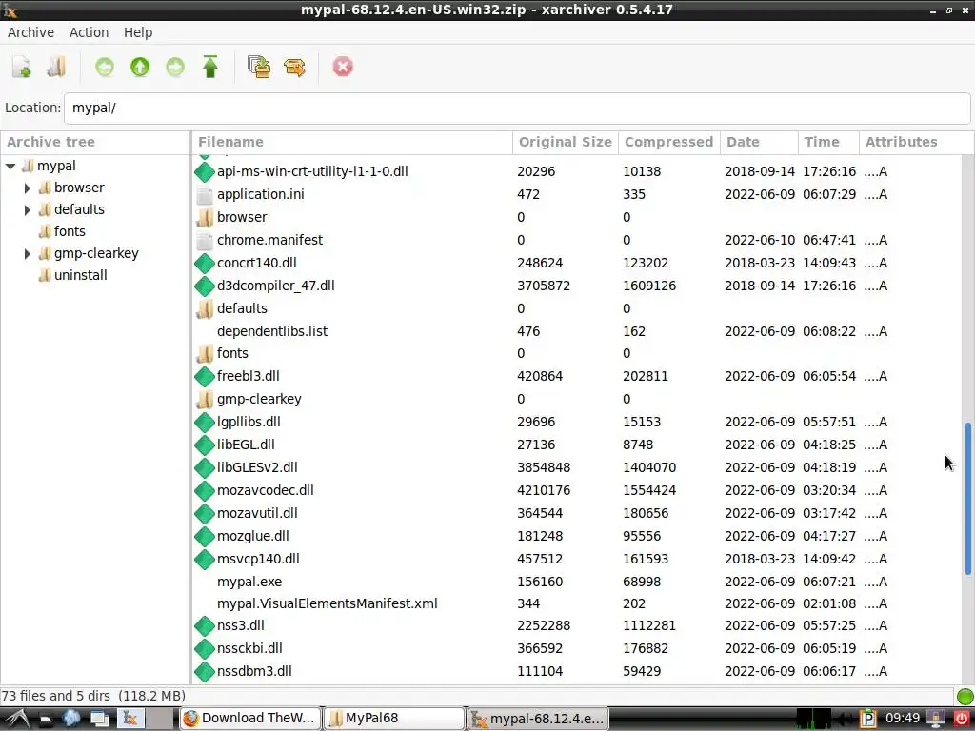Click the power button icon in the taskbar
Image resolution: width=975 pixels, height=731 pixels.
pyautogui.click(x=963, y=720)
